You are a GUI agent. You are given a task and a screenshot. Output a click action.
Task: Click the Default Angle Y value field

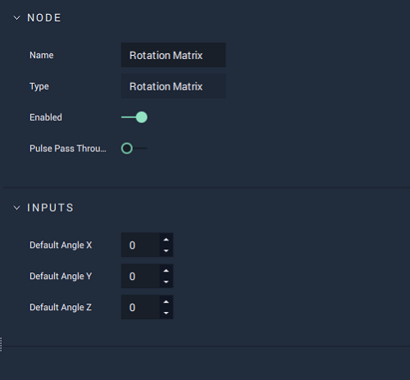click(x=140, y=276)
